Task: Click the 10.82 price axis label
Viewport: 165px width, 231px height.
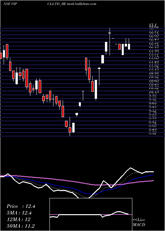Action: pyautogui.click(x=154, y=77)
